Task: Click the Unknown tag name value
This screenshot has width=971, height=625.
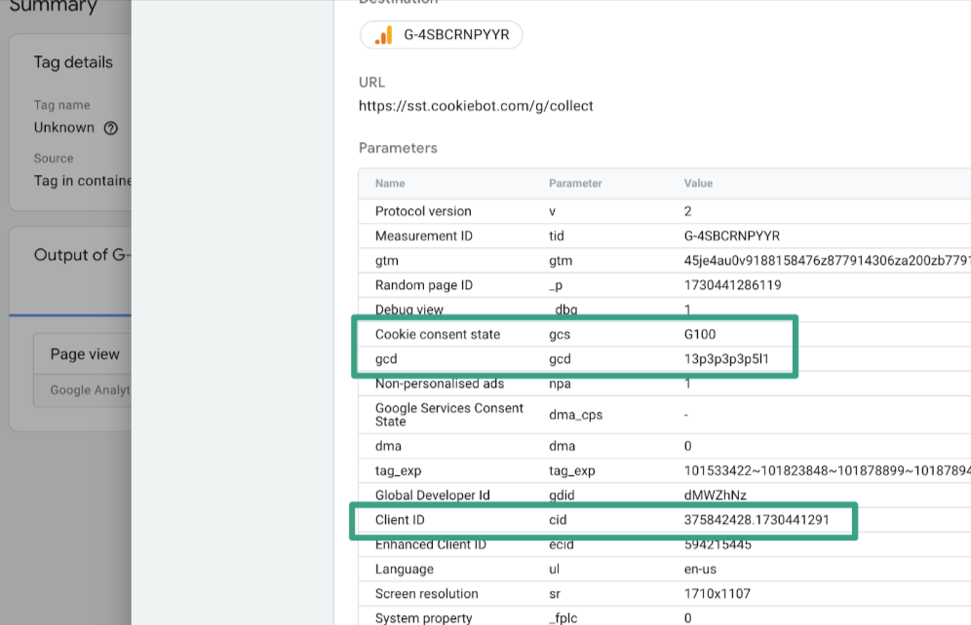Action: [63, 128]
